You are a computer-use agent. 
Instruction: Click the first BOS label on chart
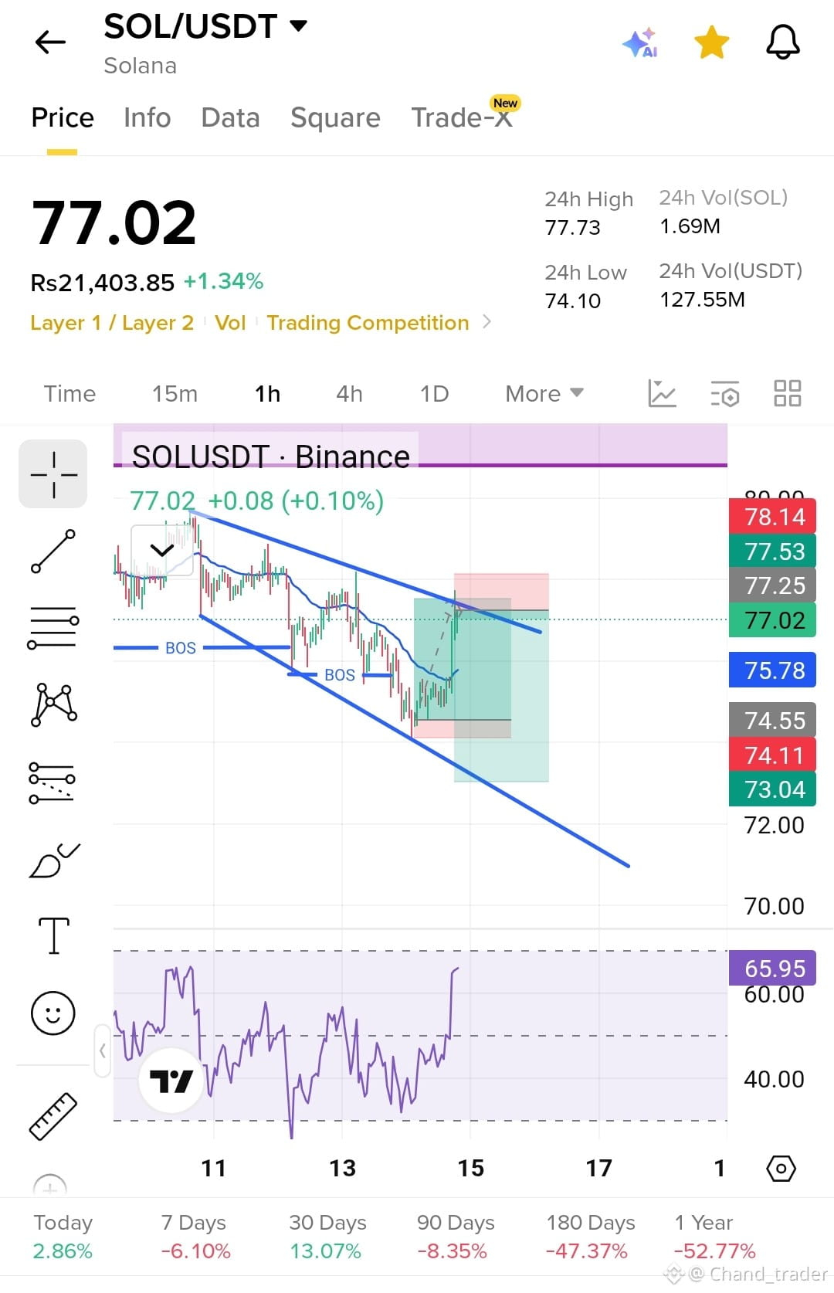pos(181,648)
